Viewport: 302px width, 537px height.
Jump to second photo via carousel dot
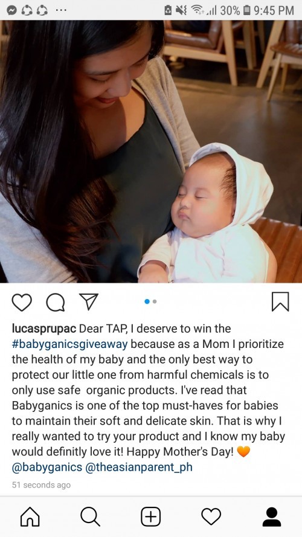[x=155, y=301]
